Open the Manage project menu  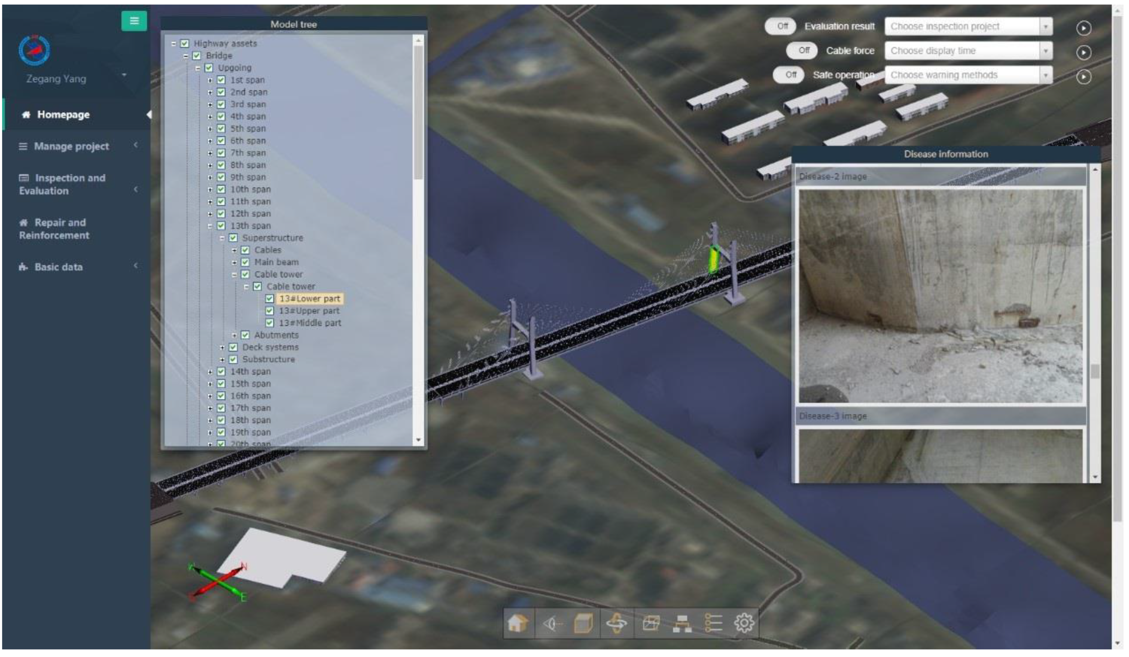click(72, 146)
